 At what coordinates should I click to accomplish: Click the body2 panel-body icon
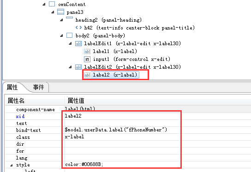click(70, 36)
